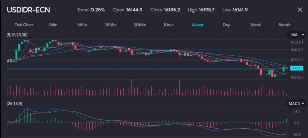
Task: Select the 1Min timeframe
Action: 53,25
